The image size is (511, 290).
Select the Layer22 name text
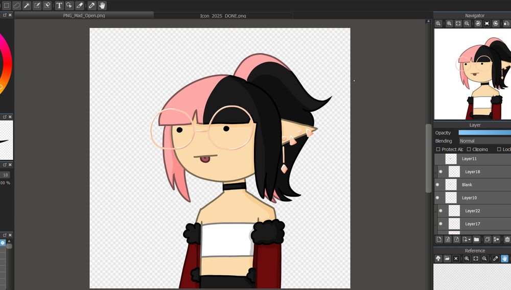[473, 210]
